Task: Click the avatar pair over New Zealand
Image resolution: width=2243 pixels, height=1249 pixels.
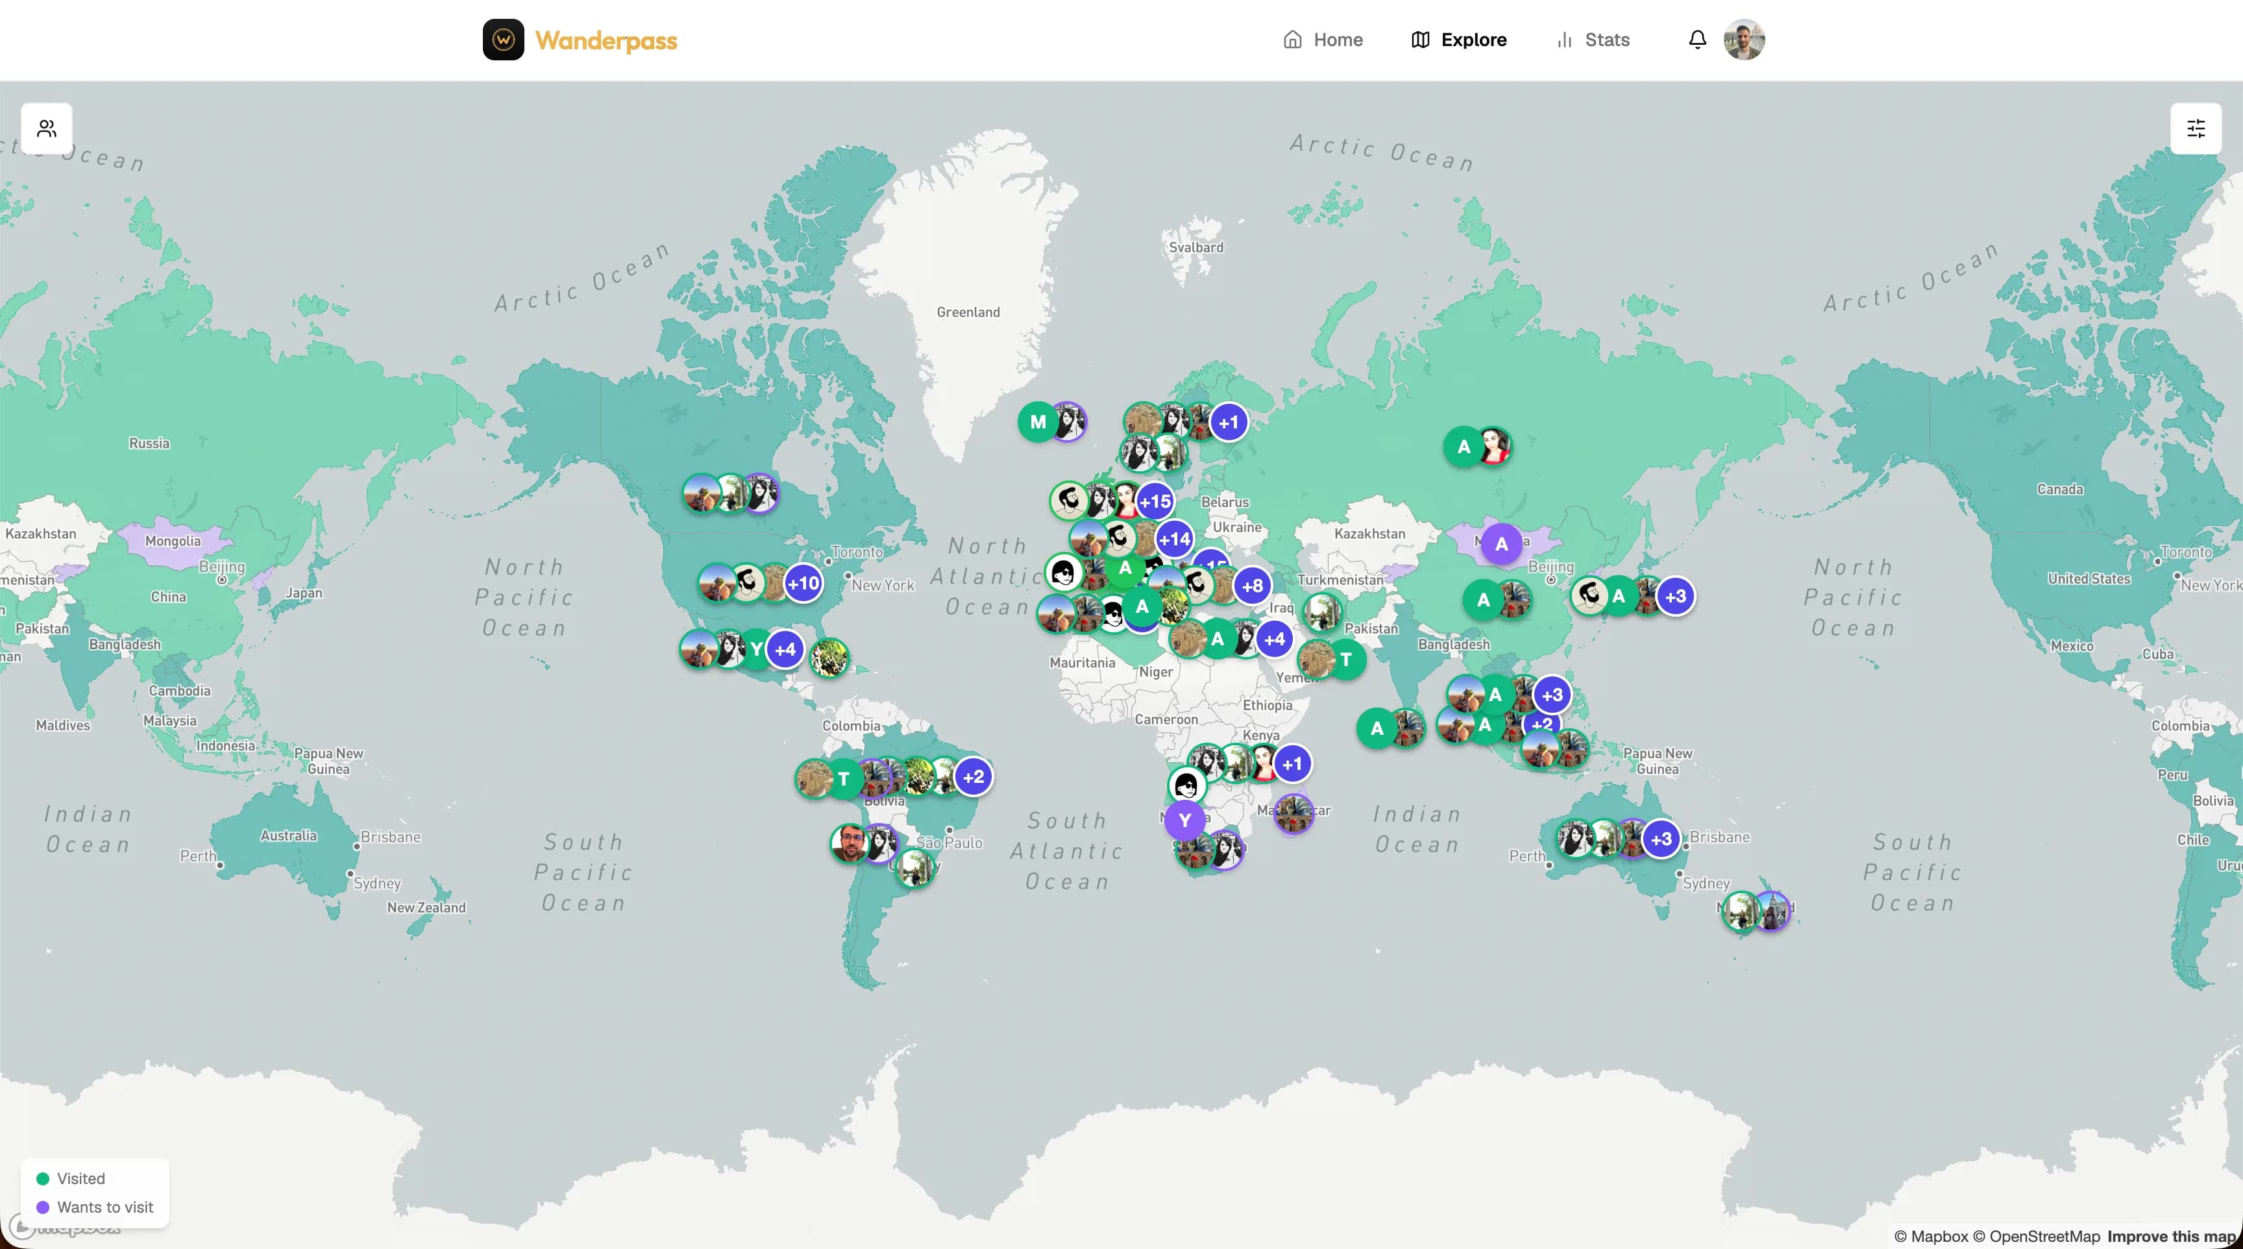Action: coord(1756,911)
